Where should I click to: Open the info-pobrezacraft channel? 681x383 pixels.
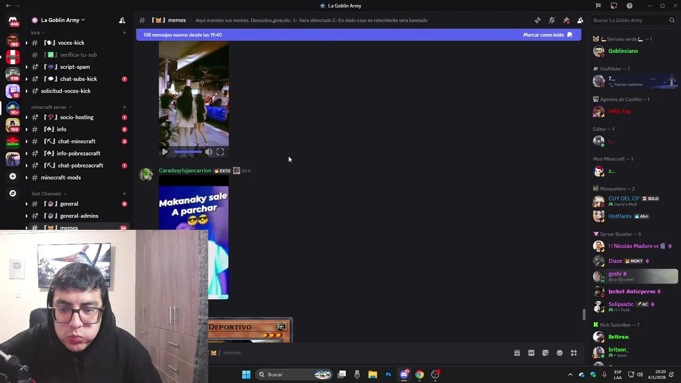[x=78, y=153]
